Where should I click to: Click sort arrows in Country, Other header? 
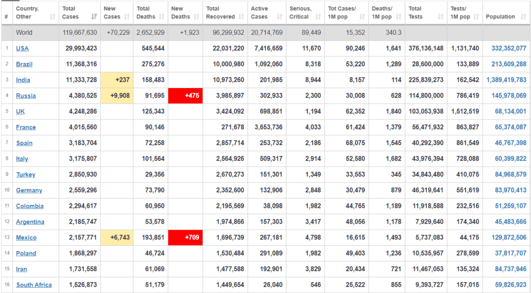(x=52, y=17)
